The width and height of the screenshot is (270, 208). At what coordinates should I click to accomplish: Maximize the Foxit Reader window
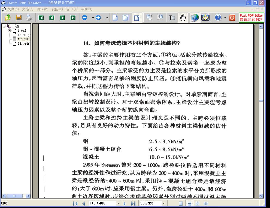click(255, 3)
